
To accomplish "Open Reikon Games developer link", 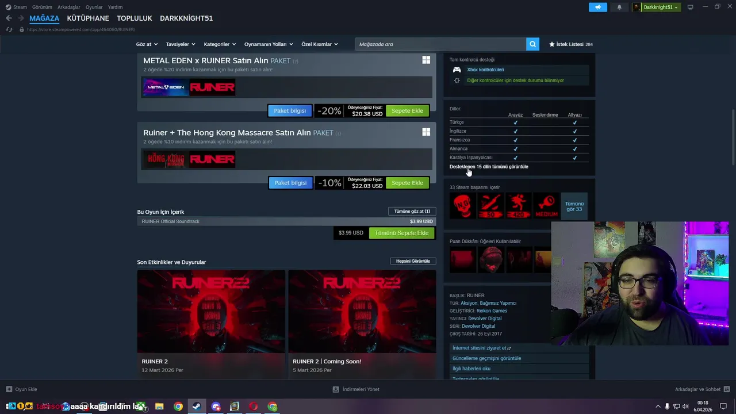I will point(492,311).
